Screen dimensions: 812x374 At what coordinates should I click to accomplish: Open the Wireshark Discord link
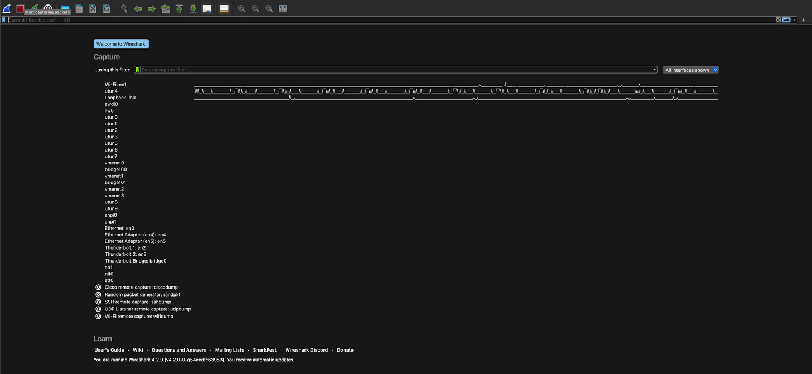point(307,350)
